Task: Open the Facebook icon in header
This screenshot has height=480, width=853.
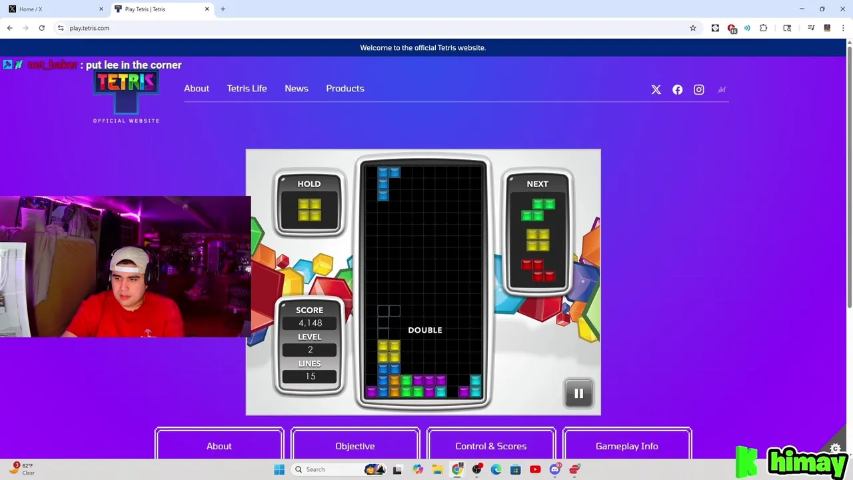Action: [x=678, y=89]
